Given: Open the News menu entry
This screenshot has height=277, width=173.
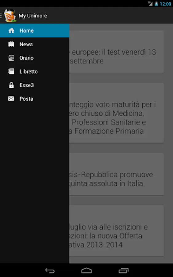Looking at the screenshot, I should click(34, 44).
